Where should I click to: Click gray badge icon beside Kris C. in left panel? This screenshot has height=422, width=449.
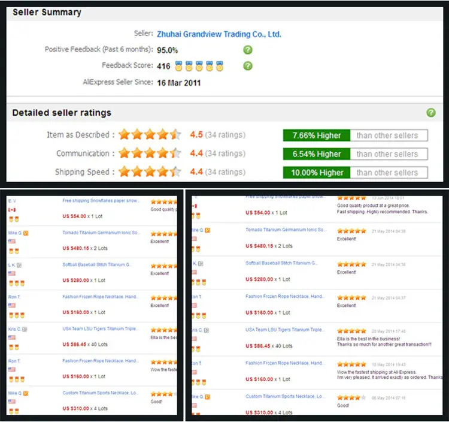coord(25,330)
